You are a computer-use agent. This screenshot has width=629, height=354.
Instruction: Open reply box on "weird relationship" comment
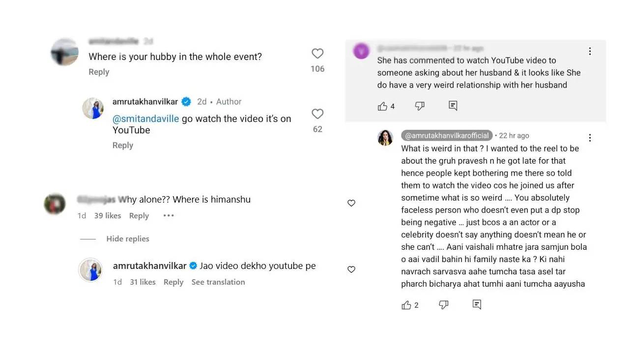pyautogui.click(x=453, y=106)
